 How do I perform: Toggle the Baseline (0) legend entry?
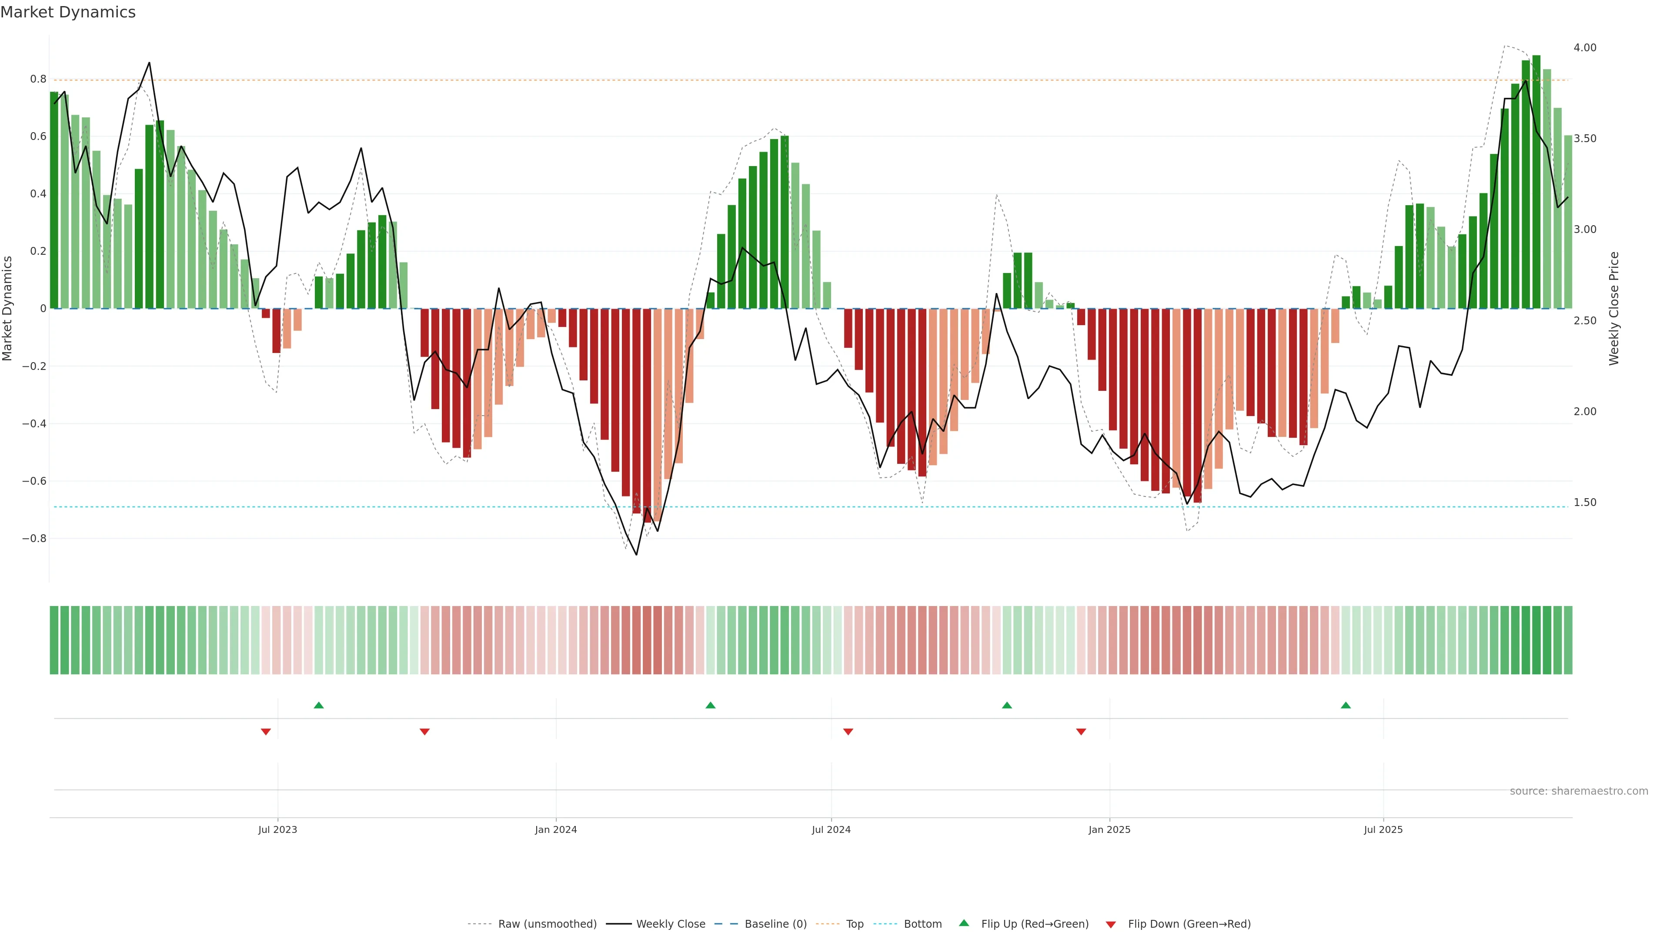click(x=775, y=924)
